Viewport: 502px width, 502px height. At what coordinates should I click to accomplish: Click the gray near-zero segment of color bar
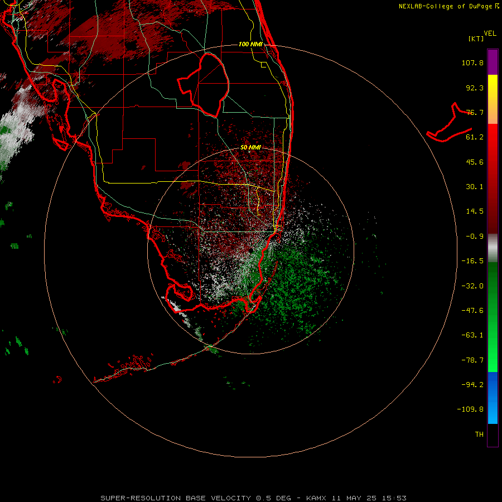[x=493, y=248]
